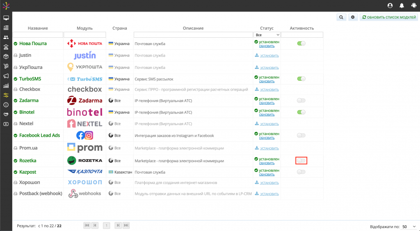Click установить link for Postback (webhook)

click(269, 194)
